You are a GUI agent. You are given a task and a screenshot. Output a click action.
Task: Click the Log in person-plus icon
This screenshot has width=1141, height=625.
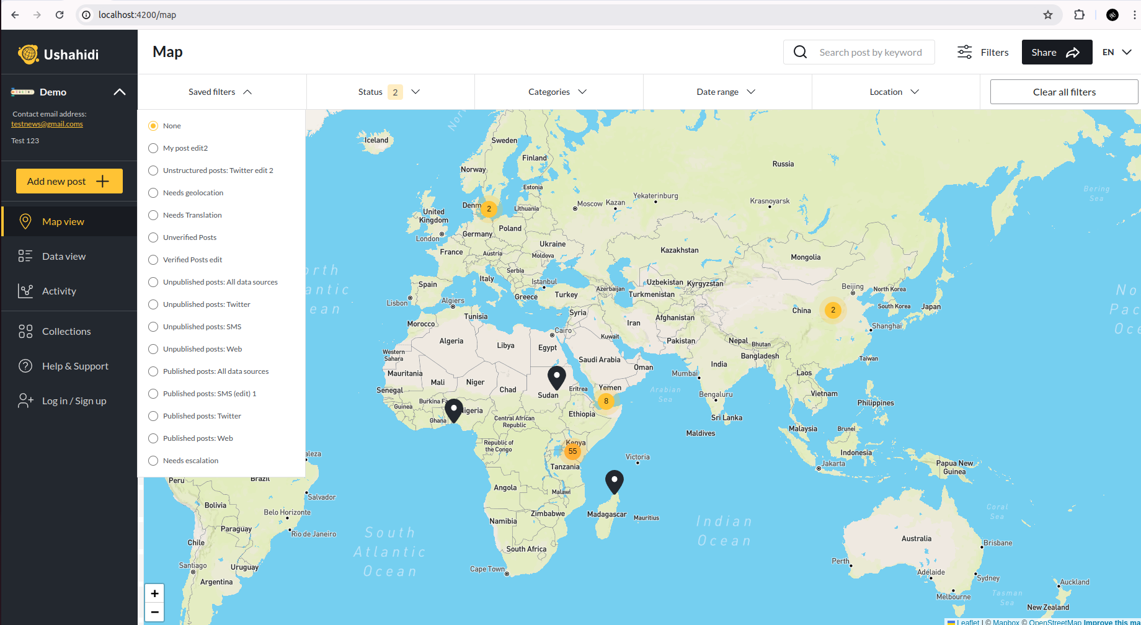25,401
